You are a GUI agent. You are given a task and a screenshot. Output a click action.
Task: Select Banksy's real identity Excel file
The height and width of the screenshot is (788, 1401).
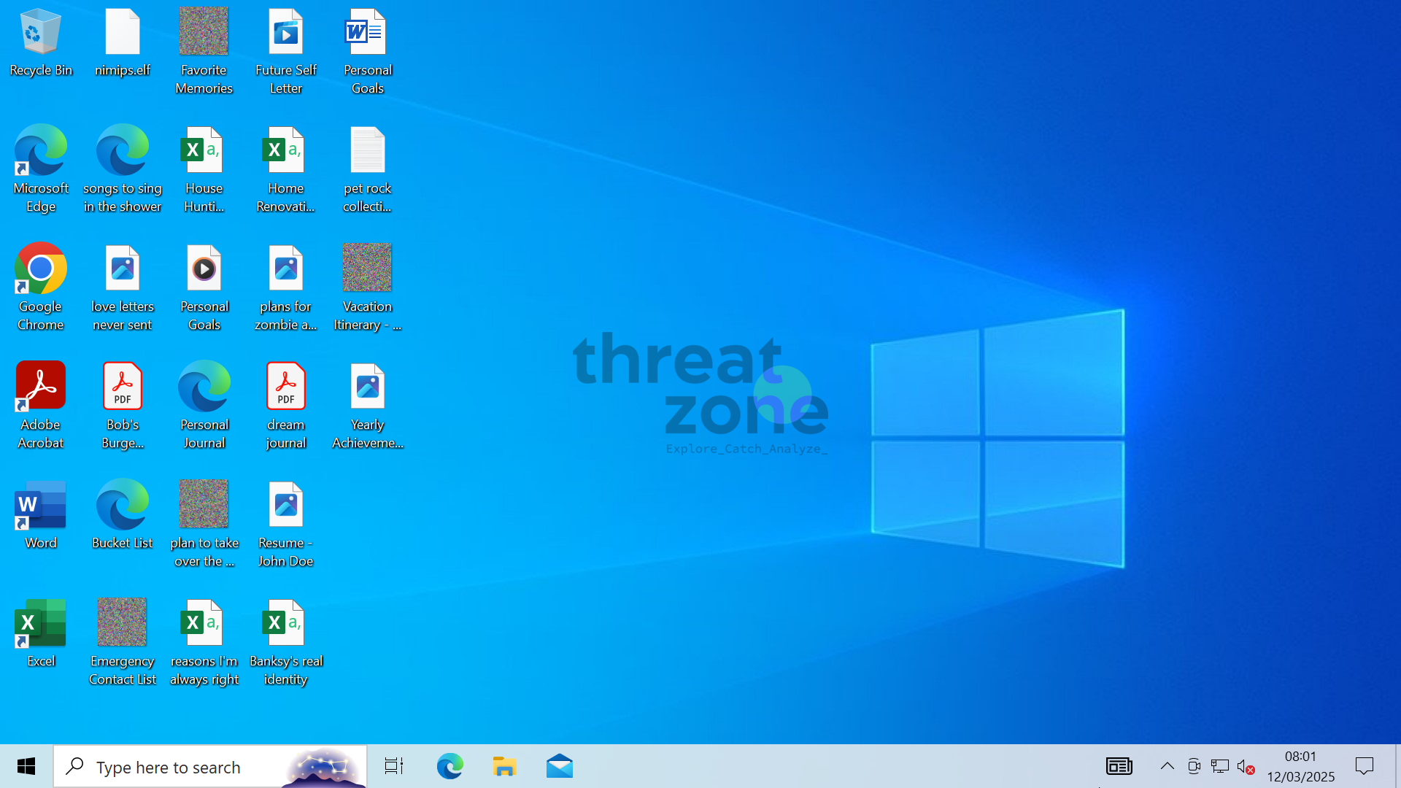(286, 643)
